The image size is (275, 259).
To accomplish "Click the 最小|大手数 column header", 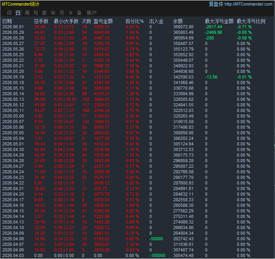I will pos(66,21).
